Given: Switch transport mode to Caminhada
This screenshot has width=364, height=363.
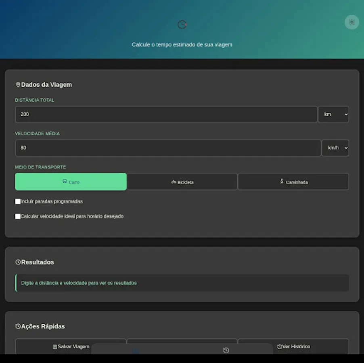Looking at the screenshot, I should (x=293, y=181).
